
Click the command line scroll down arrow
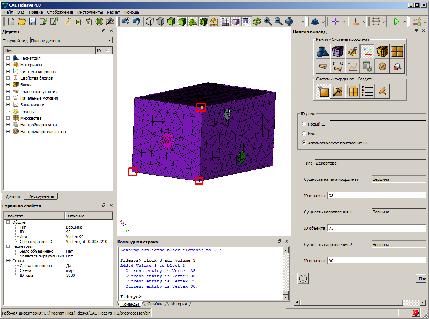pos(285,298)
